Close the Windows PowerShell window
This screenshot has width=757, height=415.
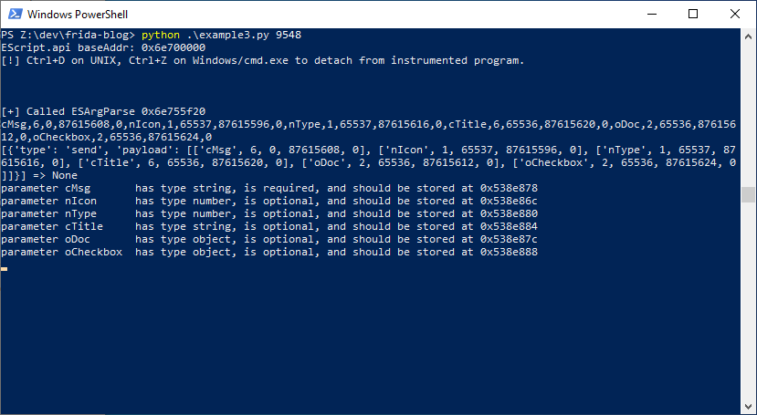[735, 14]
